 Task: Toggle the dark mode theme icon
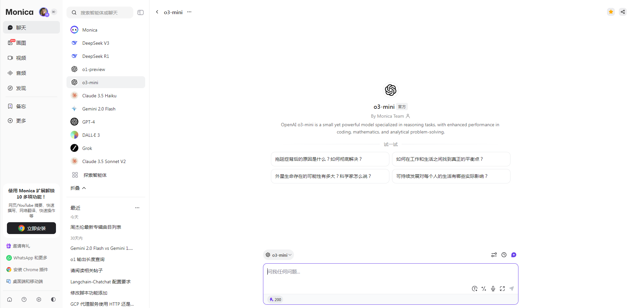53,299
